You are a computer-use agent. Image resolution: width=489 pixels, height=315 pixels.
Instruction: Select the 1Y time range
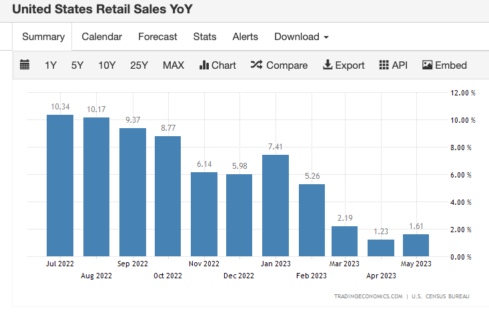(51, 65)
